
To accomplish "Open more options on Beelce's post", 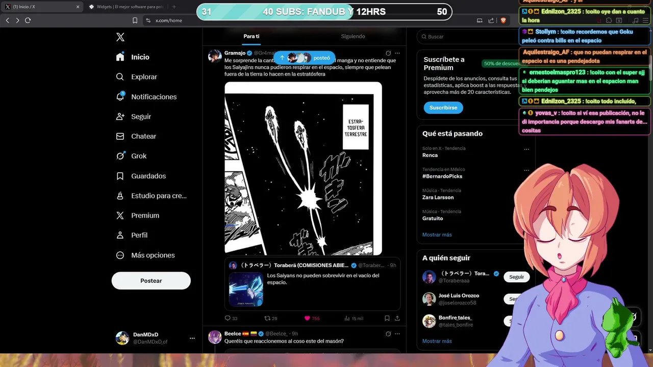I will (397, 334).
